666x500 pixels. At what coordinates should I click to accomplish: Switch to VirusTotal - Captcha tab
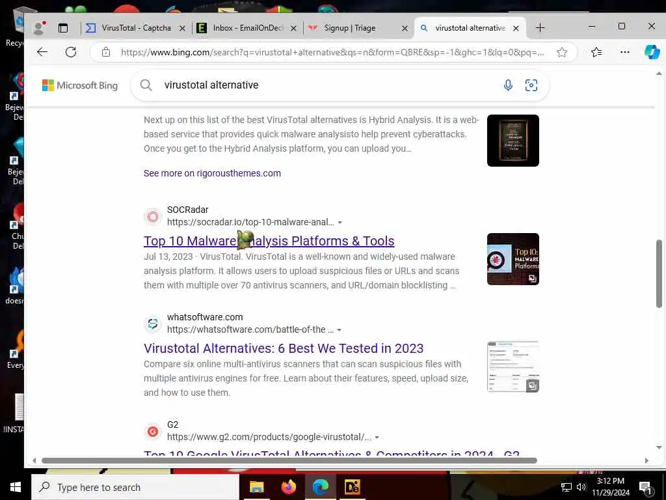click(135, 28)
